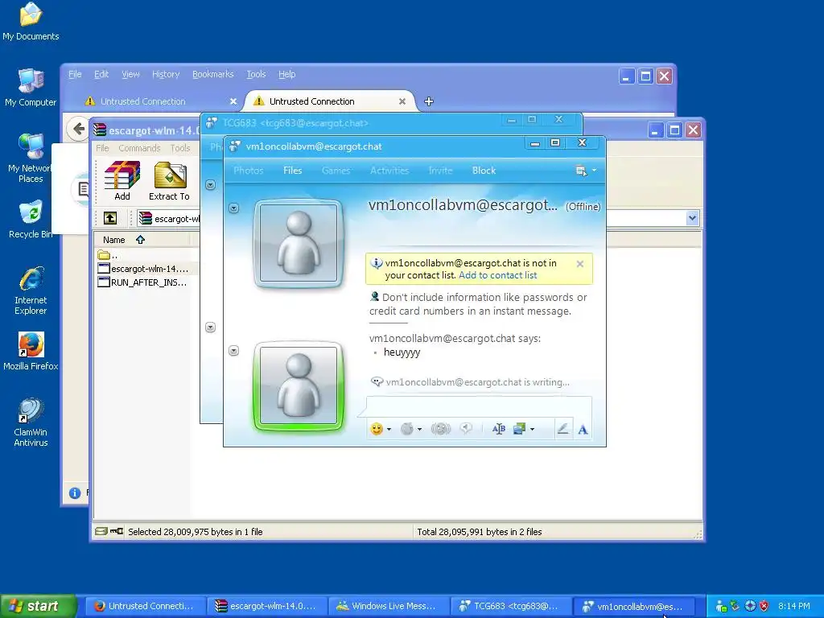Switch to TCG683 taskbar button

tap(509, 606)
